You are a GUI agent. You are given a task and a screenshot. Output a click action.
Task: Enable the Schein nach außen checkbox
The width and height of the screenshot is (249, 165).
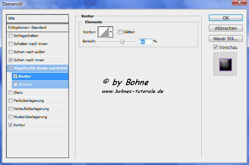pyautogui.click(x=10, y=52)
